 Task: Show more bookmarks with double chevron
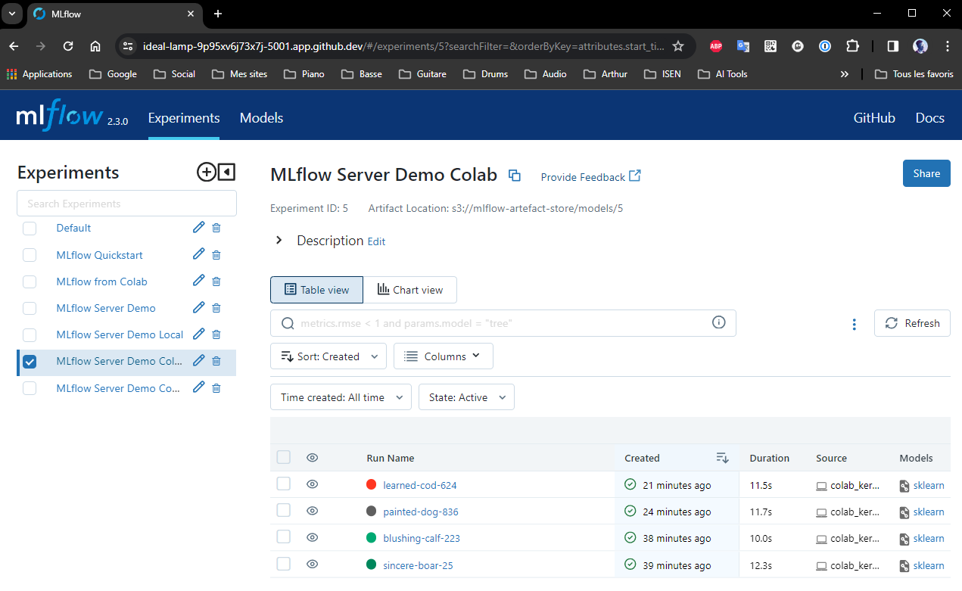[x=845, y=74]
